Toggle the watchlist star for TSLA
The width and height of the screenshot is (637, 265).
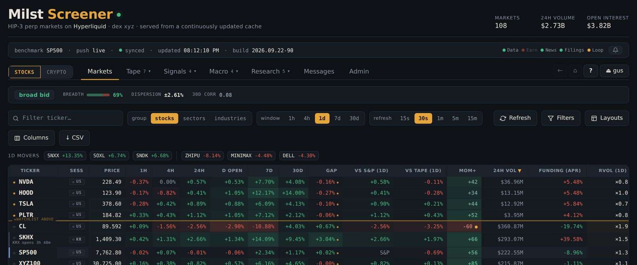pos(14,204)
